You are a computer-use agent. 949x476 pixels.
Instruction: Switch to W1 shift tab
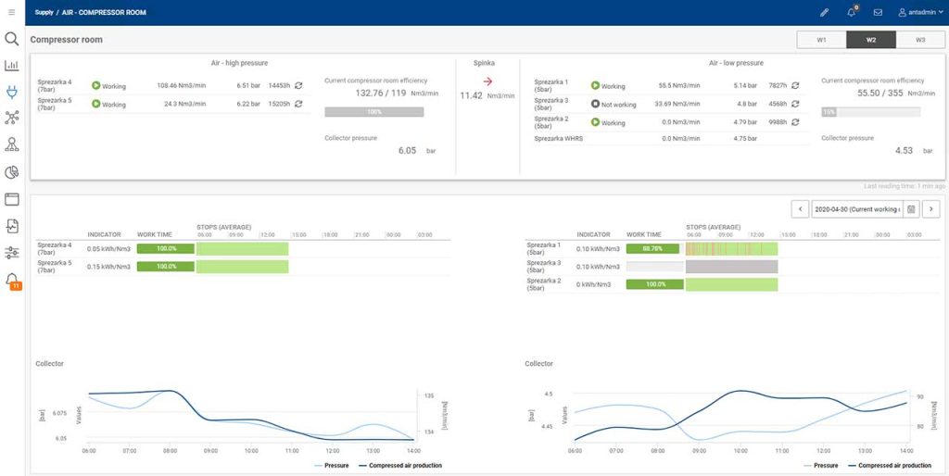pos(821,40)
